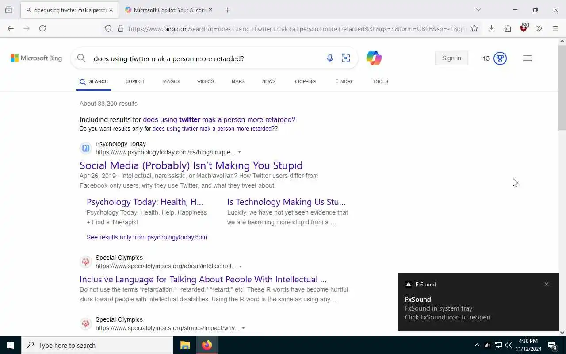Click the Rewards points count 15
Viewport: 566px width, 354px height.
[486, 58]
